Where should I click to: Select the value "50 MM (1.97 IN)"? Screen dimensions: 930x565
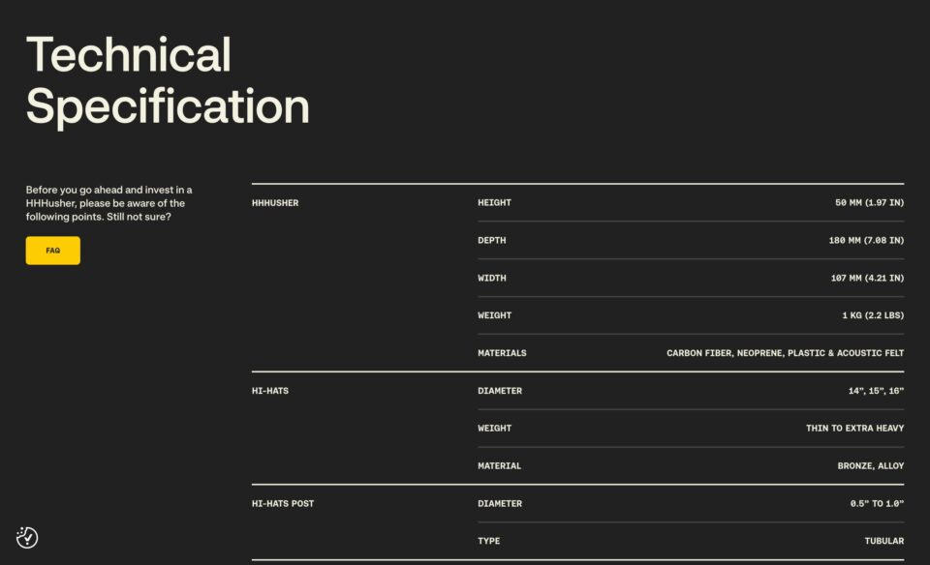pos(870,202)
